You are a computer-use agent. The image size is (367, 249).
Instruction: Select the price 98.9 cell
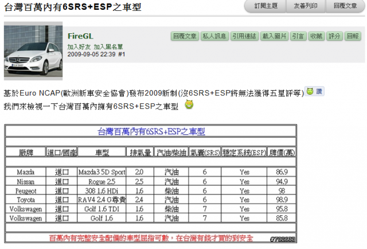pyautogui.click(x=282, y=200)
